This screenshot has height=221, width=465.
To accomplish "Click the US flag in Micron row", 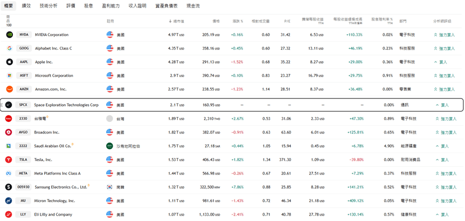I will pyautogui.click(x=110, y=201).
